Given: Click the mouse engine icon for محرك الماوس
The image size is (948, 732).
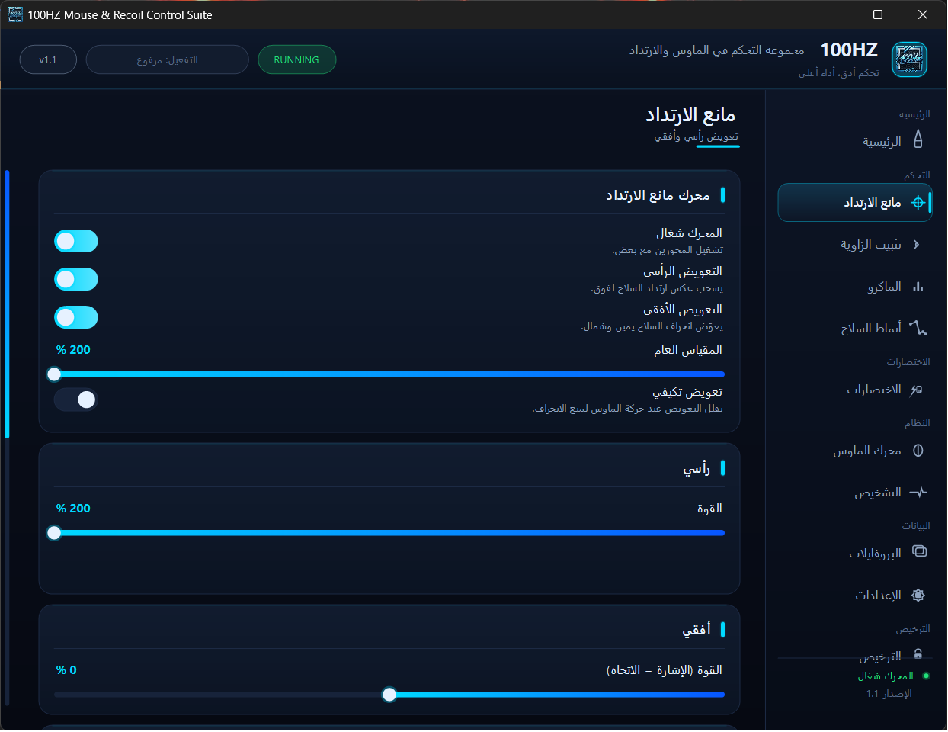Looking at the screenshot, I should coord(918,451).
